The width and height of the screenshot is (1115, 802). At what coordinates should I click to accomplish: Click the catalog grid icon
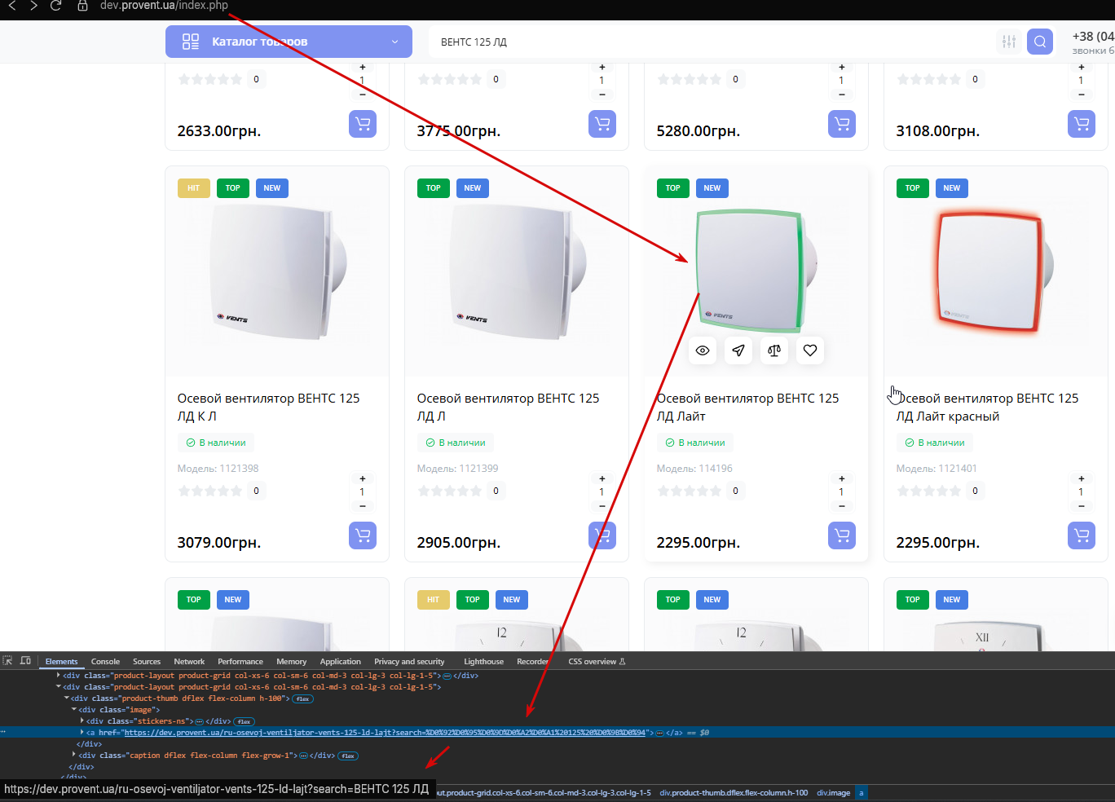click(191, 42)
